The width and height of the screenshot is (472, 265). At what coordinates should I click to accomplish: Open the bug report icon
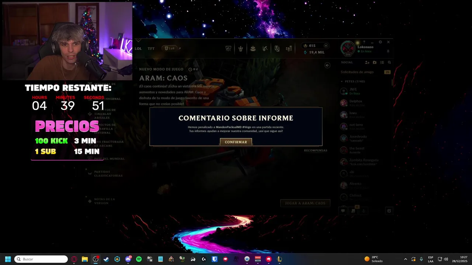[389, 211]
